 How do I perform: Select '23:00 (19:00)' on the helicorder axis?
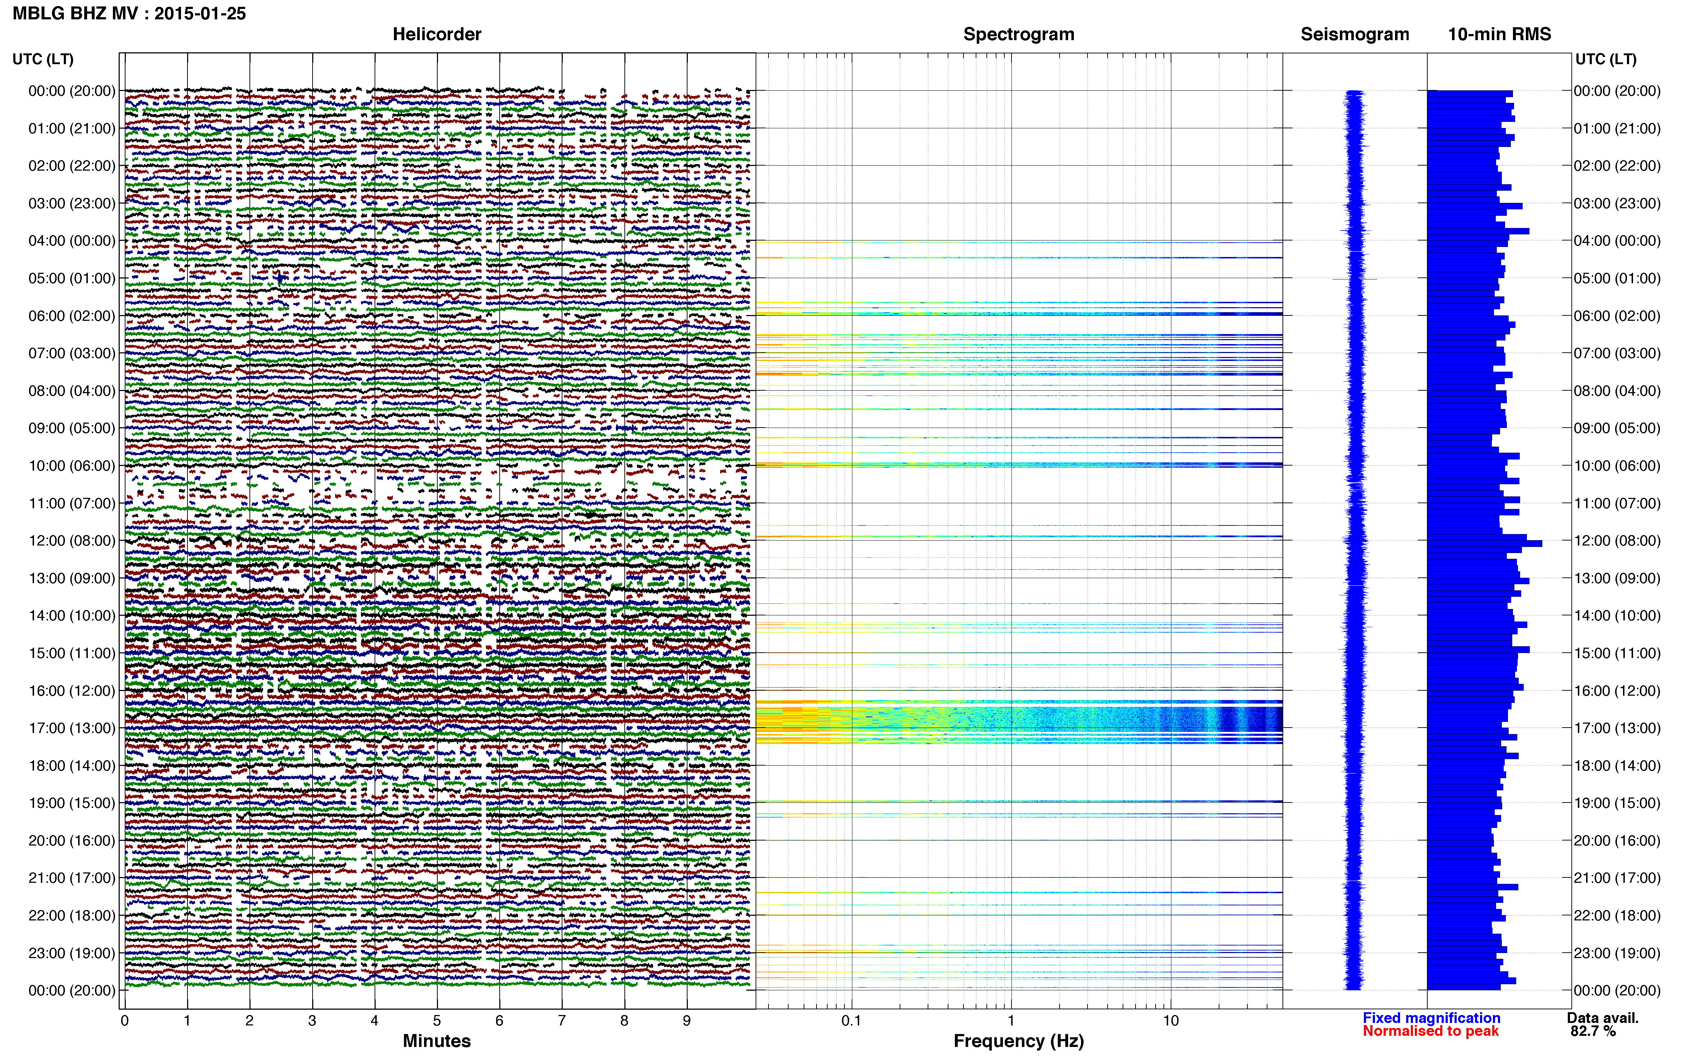pos(72,953)
